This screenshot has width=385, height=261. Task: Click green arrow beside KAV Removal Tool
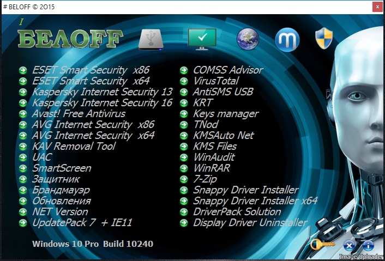coord(23,147)
